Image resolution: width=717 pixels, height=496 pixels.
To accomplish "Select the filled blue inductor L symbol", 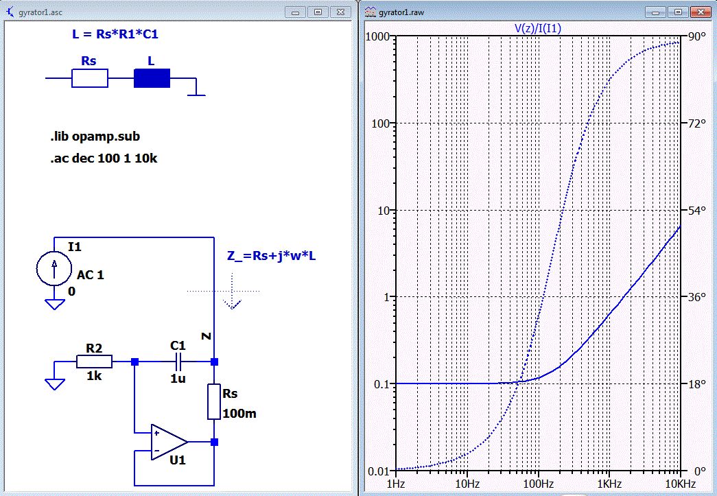I will [x=151, y=79].
